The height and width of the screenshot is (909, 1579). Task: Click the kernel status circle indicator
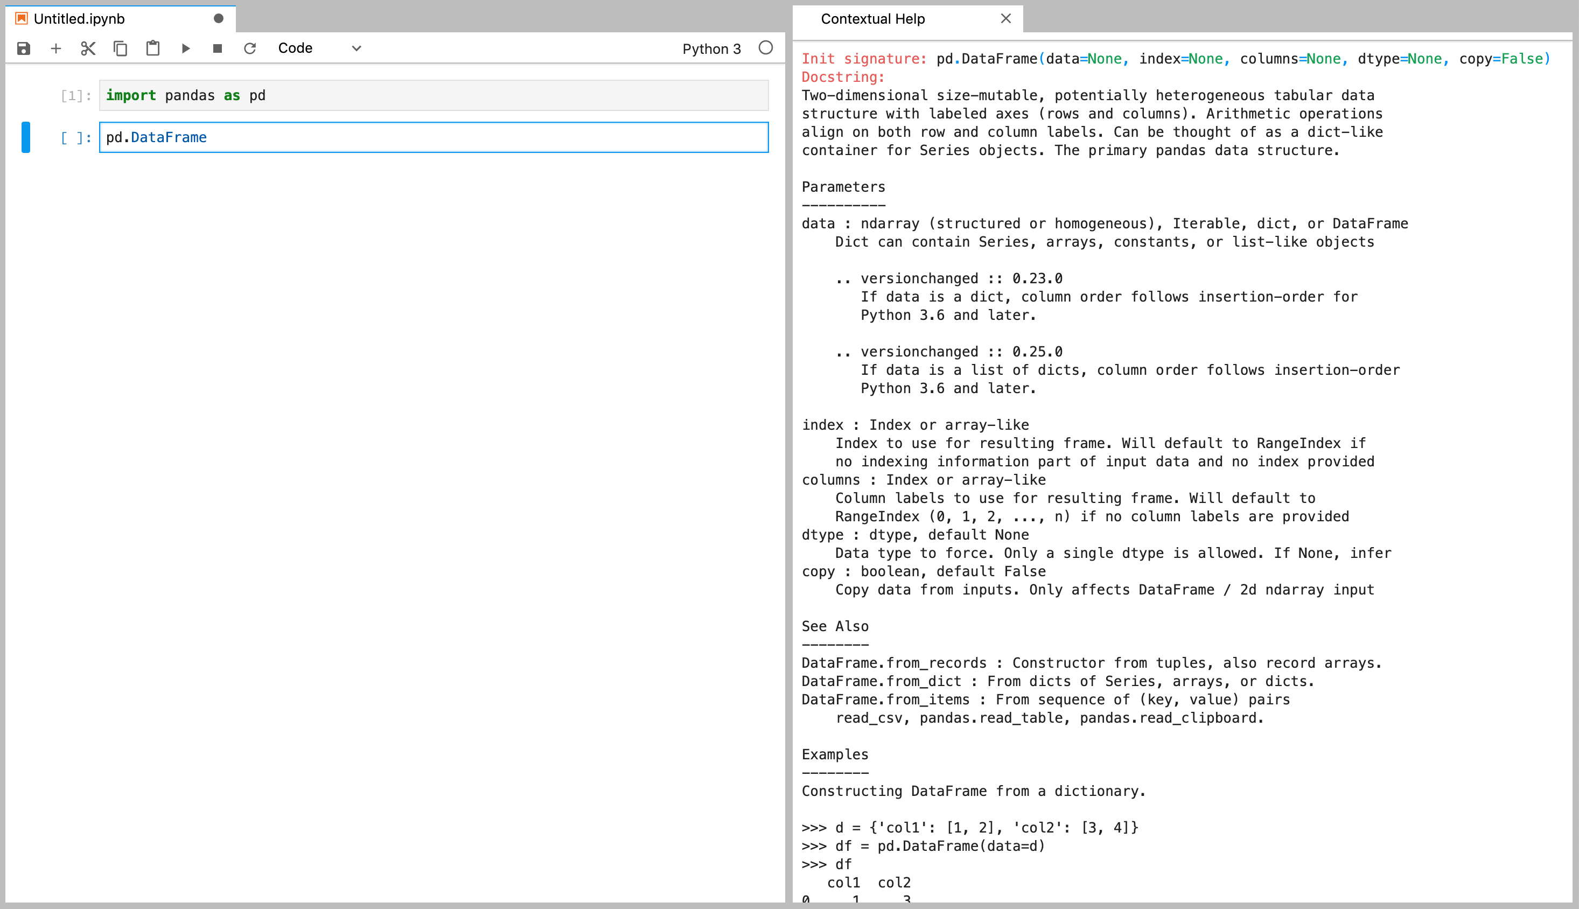click(x=765, y=48)
